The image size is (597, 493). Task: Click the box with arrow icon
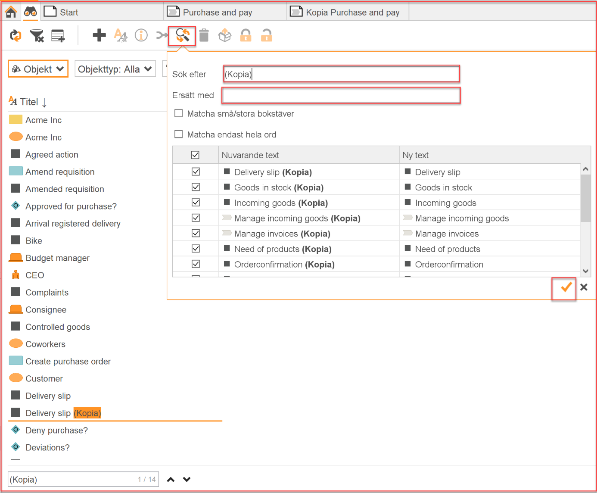click(x=225, y=35)
